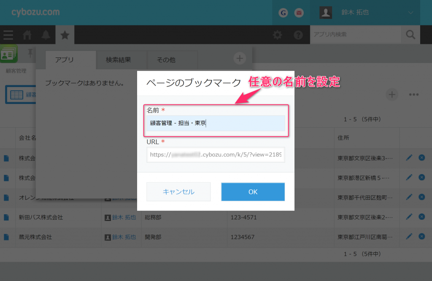Open the mail envelope icon
This screenshot has width=432, height=281.
299,13
